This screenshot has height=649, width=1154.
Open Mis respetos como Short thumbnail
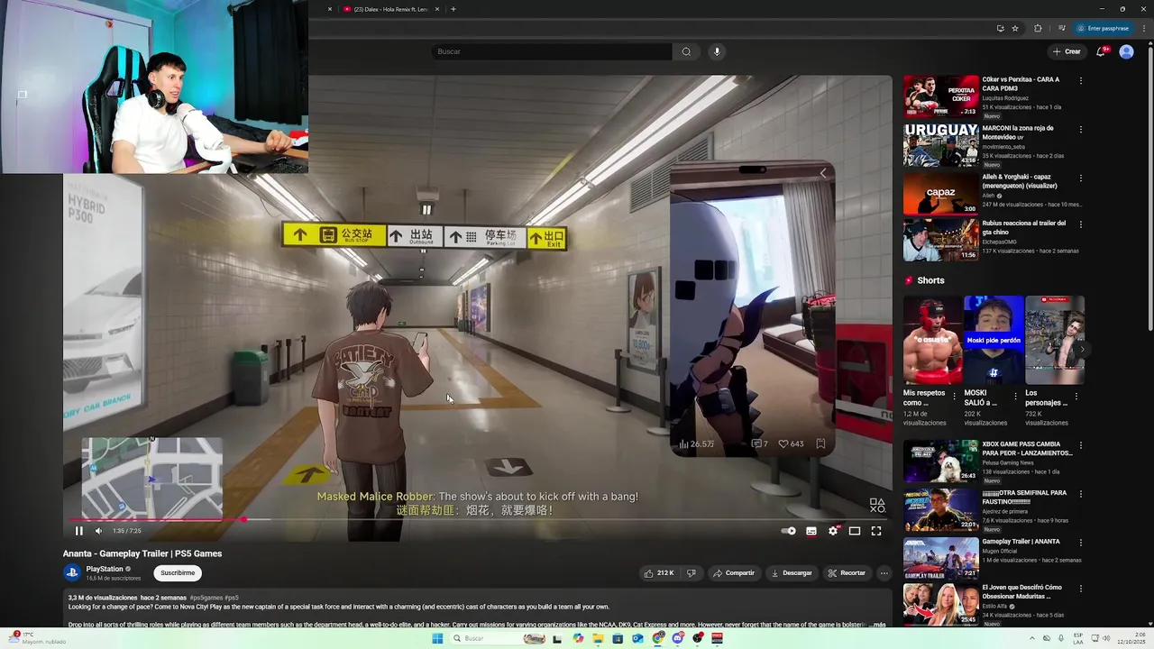(x=932, y=340)
